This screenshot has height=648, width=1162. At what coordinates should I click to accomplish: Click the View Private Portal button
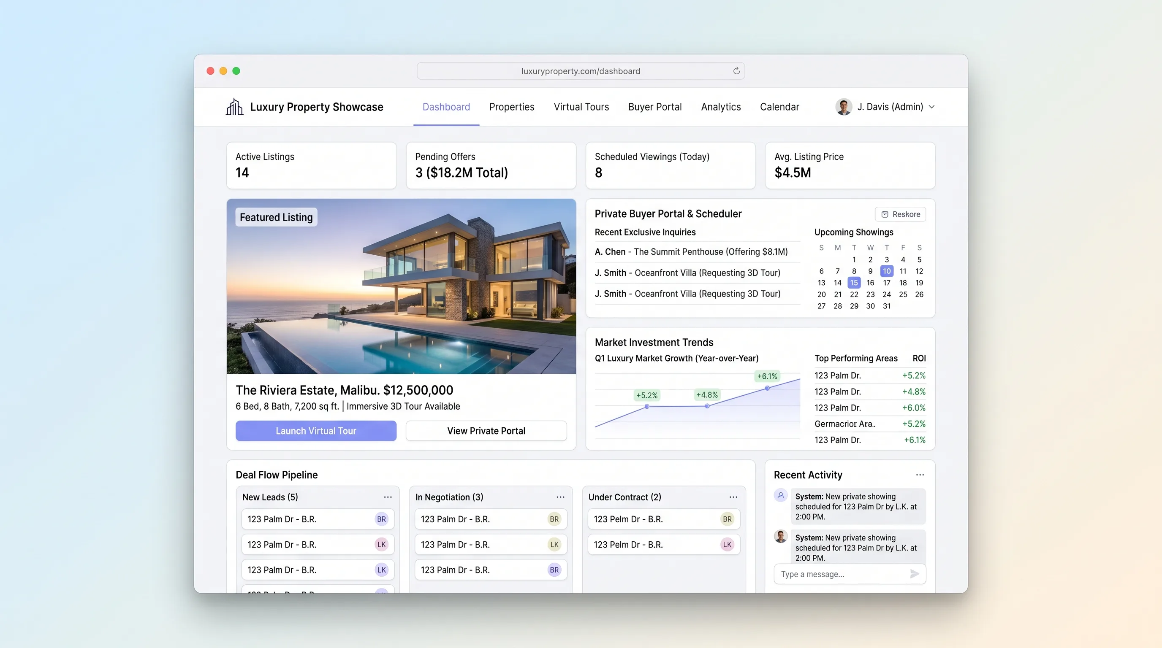pyautogui.click(x=486, y=431)
